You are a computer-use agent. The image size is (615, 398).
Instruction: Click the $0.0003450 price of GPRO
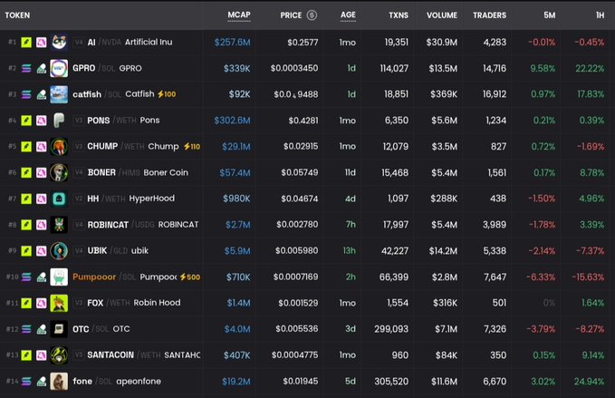[294, 68]
